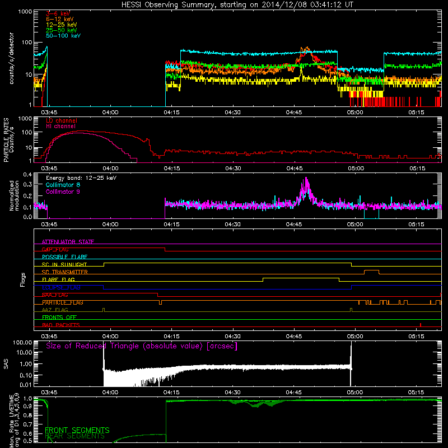Viewport: 448px width, 448px height.
Task: Click the ATTENUATOR_STATE flag label
Action: click(x=68, y=242)
